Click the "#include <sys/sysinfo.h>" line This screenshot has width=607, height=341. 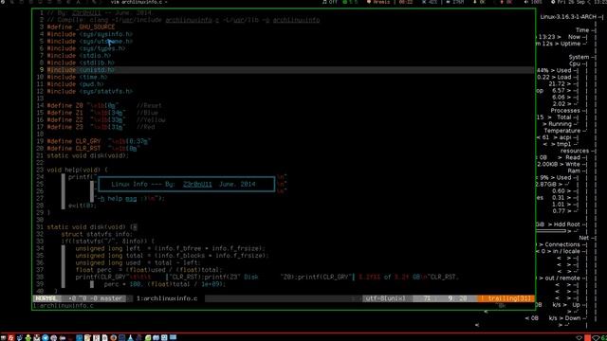[90, 34]
